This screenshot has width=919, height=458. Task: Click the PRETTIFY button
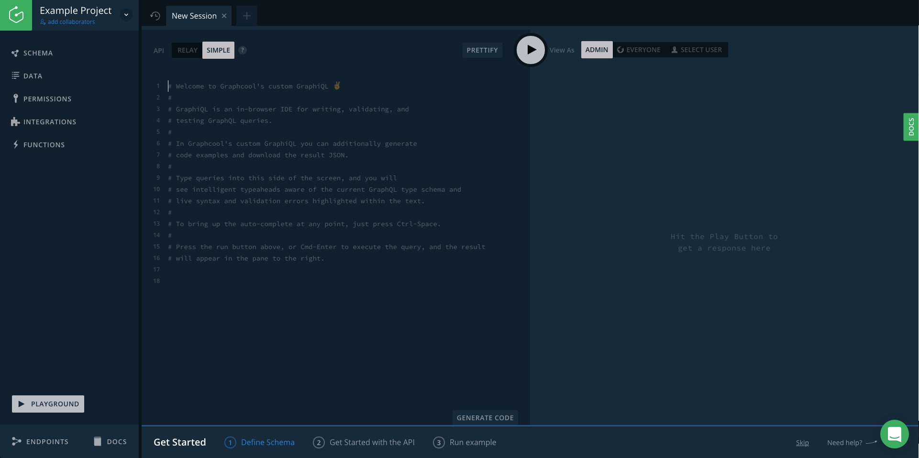coord(482,50)
